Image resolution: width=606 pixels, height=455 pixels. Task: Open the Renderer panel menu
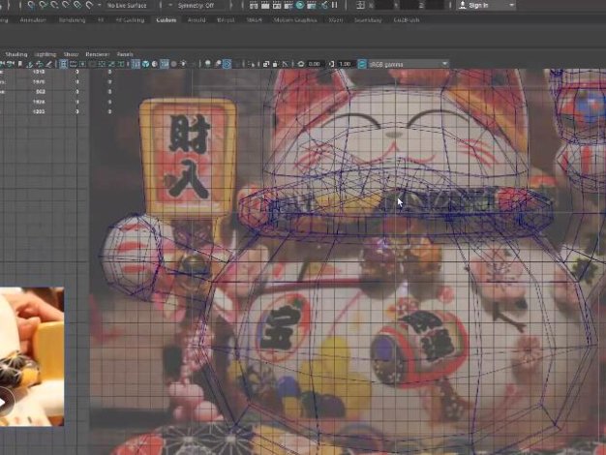point(98,54)
